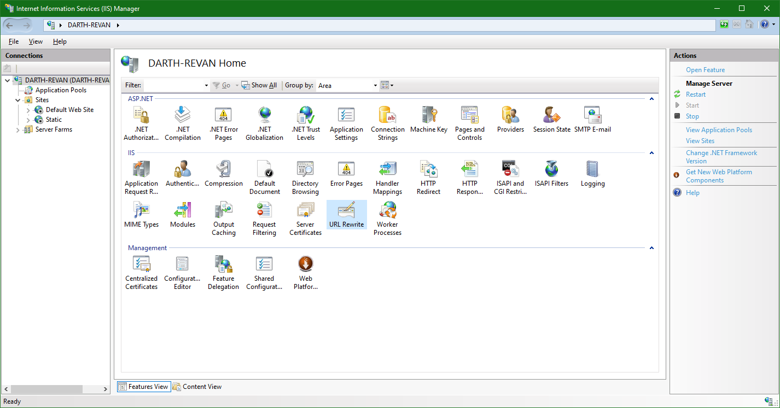Open the Group by Area dropdown
Image resolution: width=780 pixels, height=408 pixels.
[x=374, y=85]
